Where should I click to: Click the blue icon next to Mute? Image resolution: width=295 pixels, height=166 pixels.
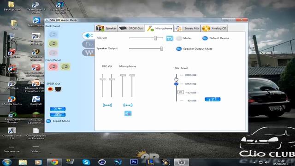click(x=170, y=38)
